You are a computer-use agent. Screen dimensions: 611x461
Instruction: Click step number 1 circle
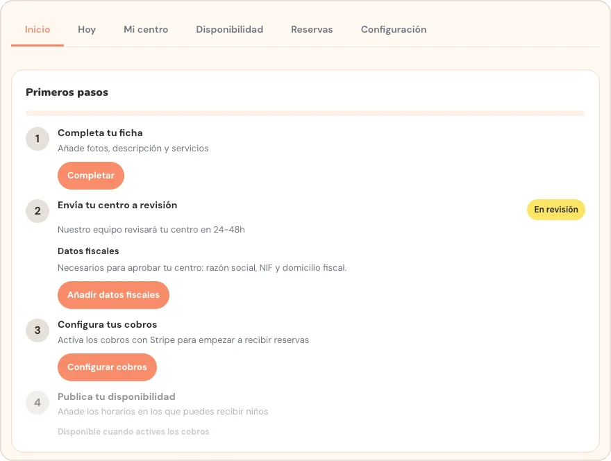click(37, 139)
